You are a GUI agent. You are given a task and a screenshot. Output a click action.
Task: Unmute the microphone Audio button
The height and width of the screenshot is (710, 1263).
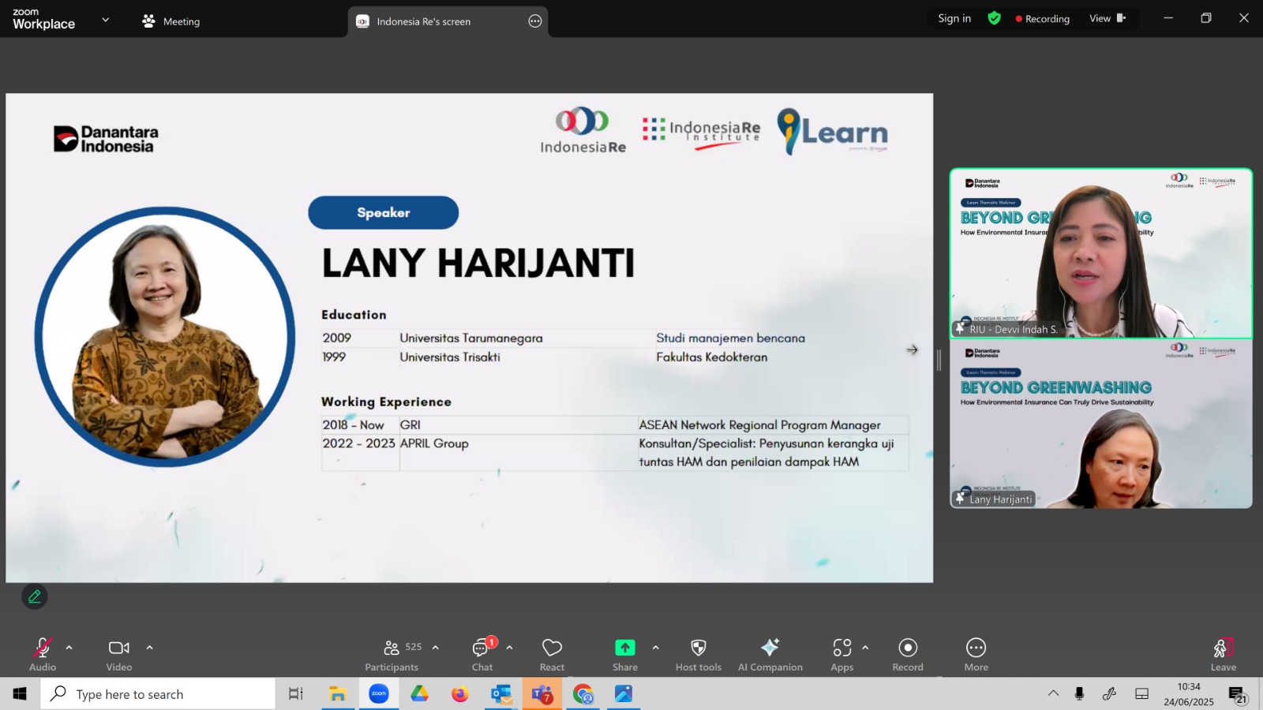(x=43, y=655)
